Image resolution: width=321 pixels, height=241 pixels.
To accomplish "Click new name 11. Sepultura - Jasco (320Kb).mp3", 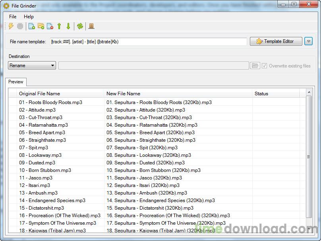I will (144, 178).
